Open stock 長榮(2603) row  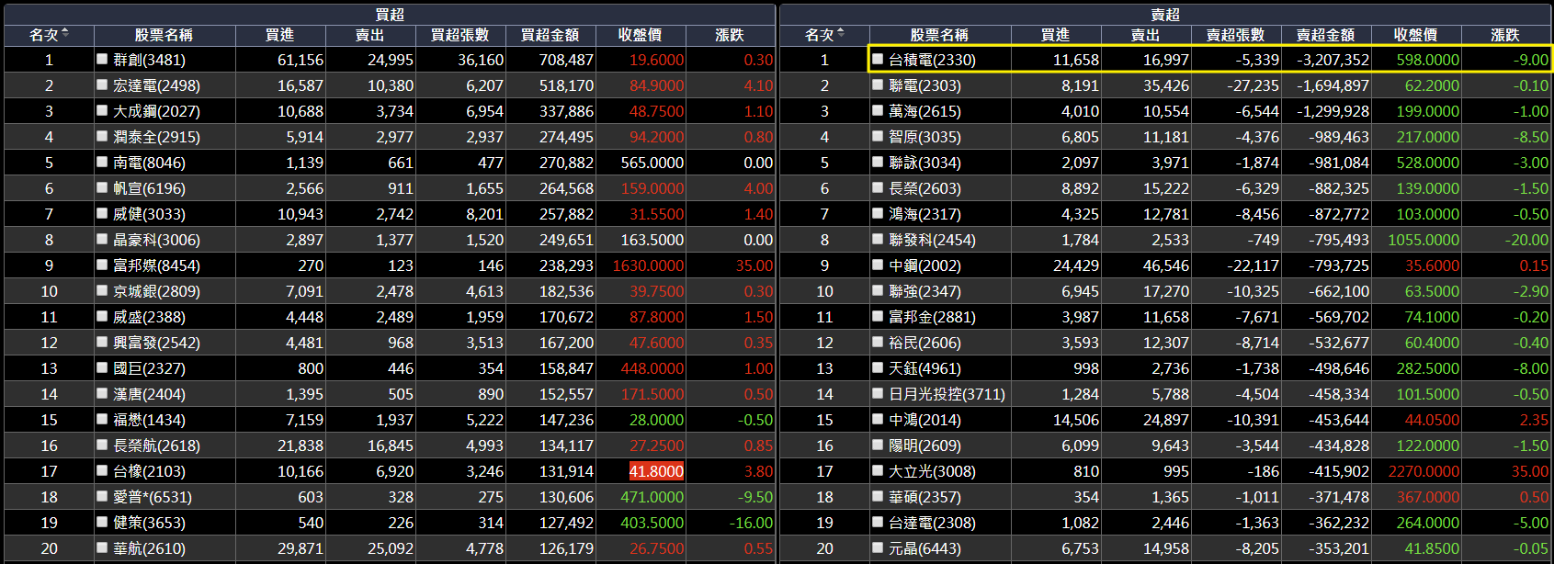pos(1165,187)
